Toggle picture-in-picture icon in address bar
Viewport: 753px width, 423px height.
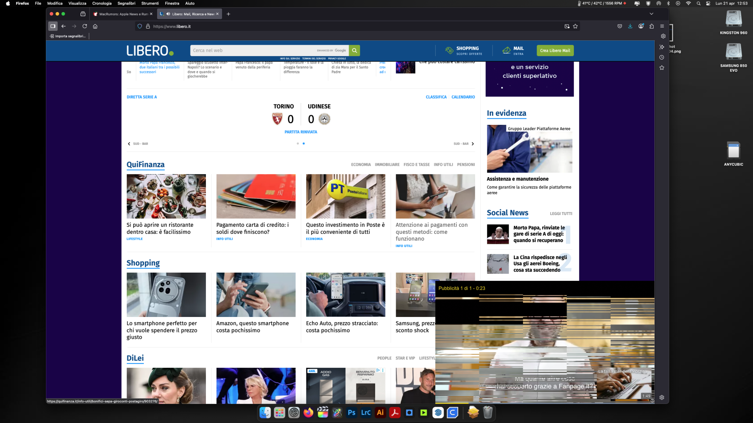click(567, 26)
